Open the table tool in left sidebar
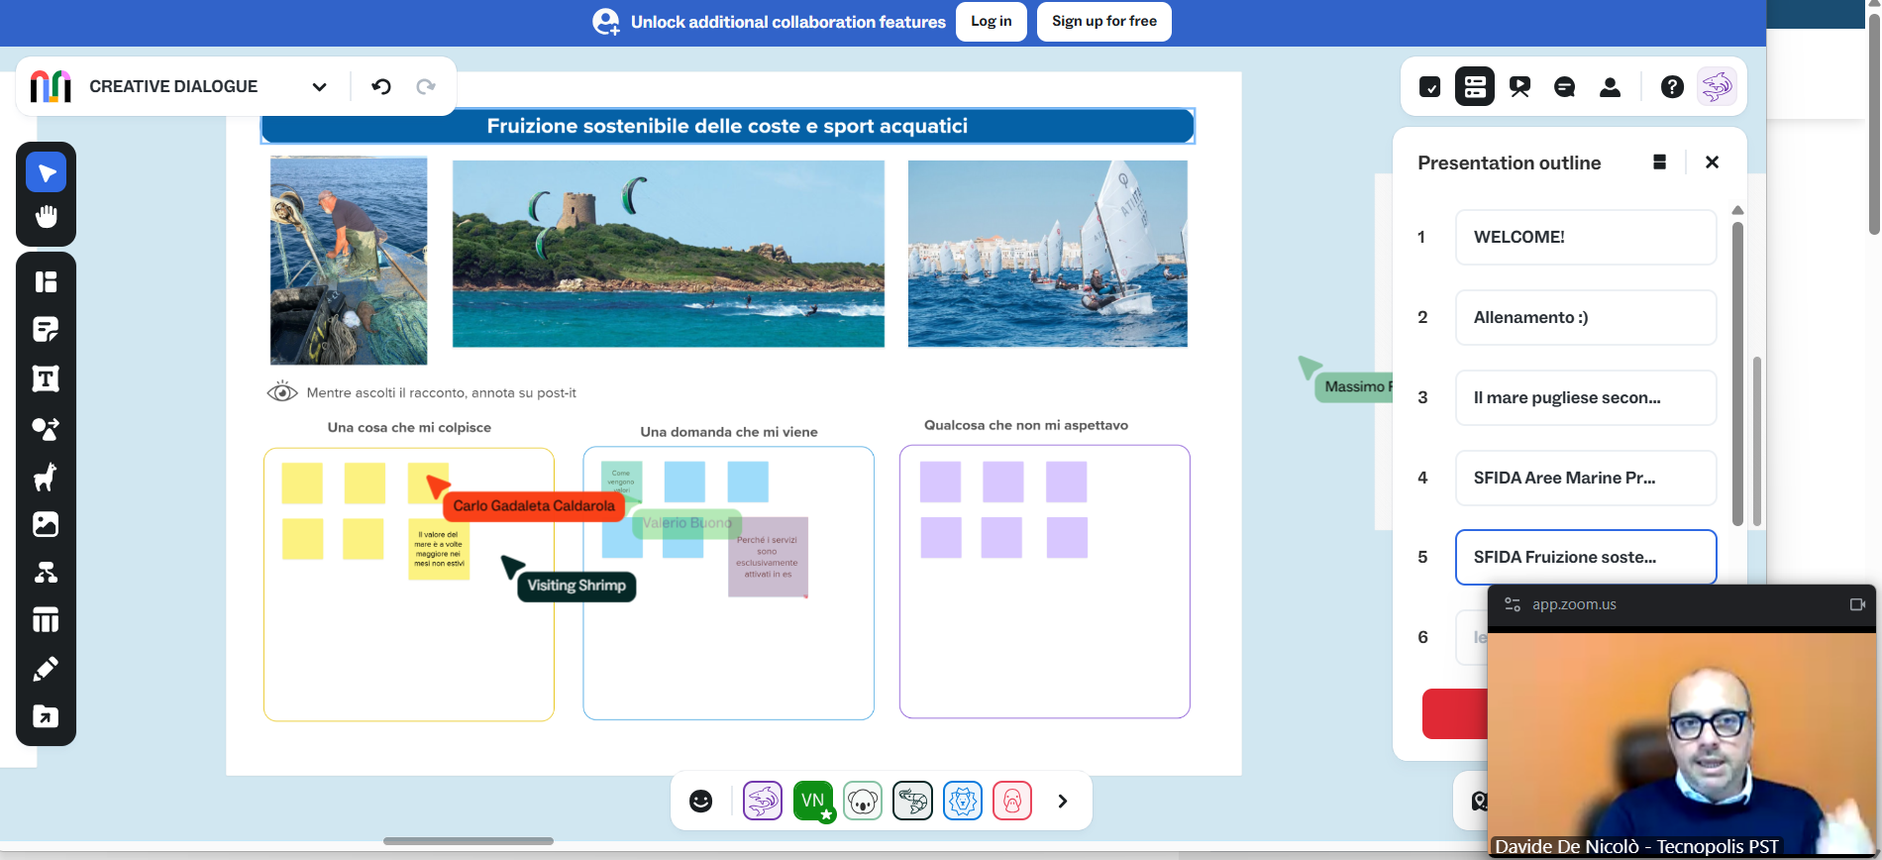1882x860 pixels. (x=46, y=620)
